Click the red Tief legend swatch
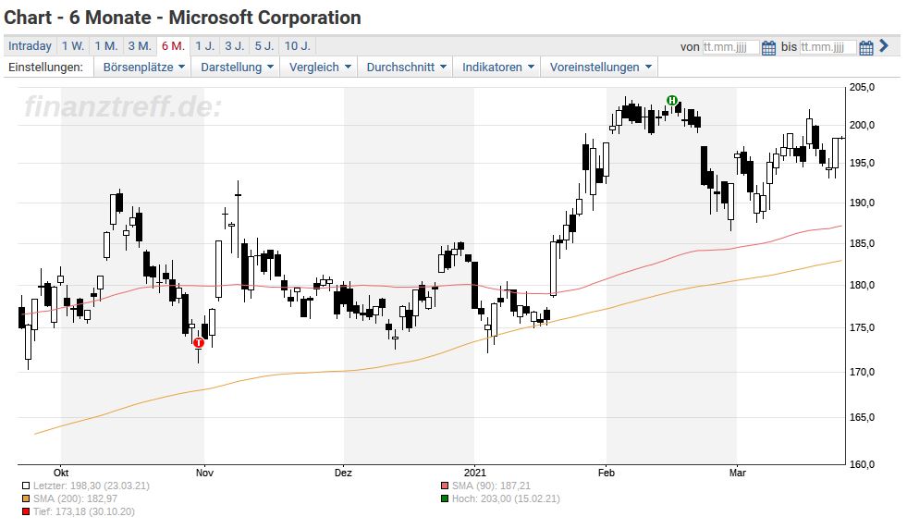Image resolution: width=907 pixels, height=529 pixels. [26, 511]
